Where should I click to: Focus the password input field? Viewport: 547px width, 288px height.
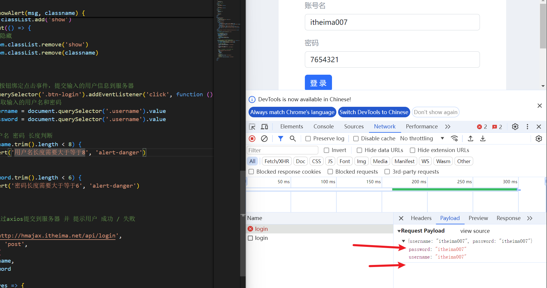pyautogui.click(x=392, y=60)
